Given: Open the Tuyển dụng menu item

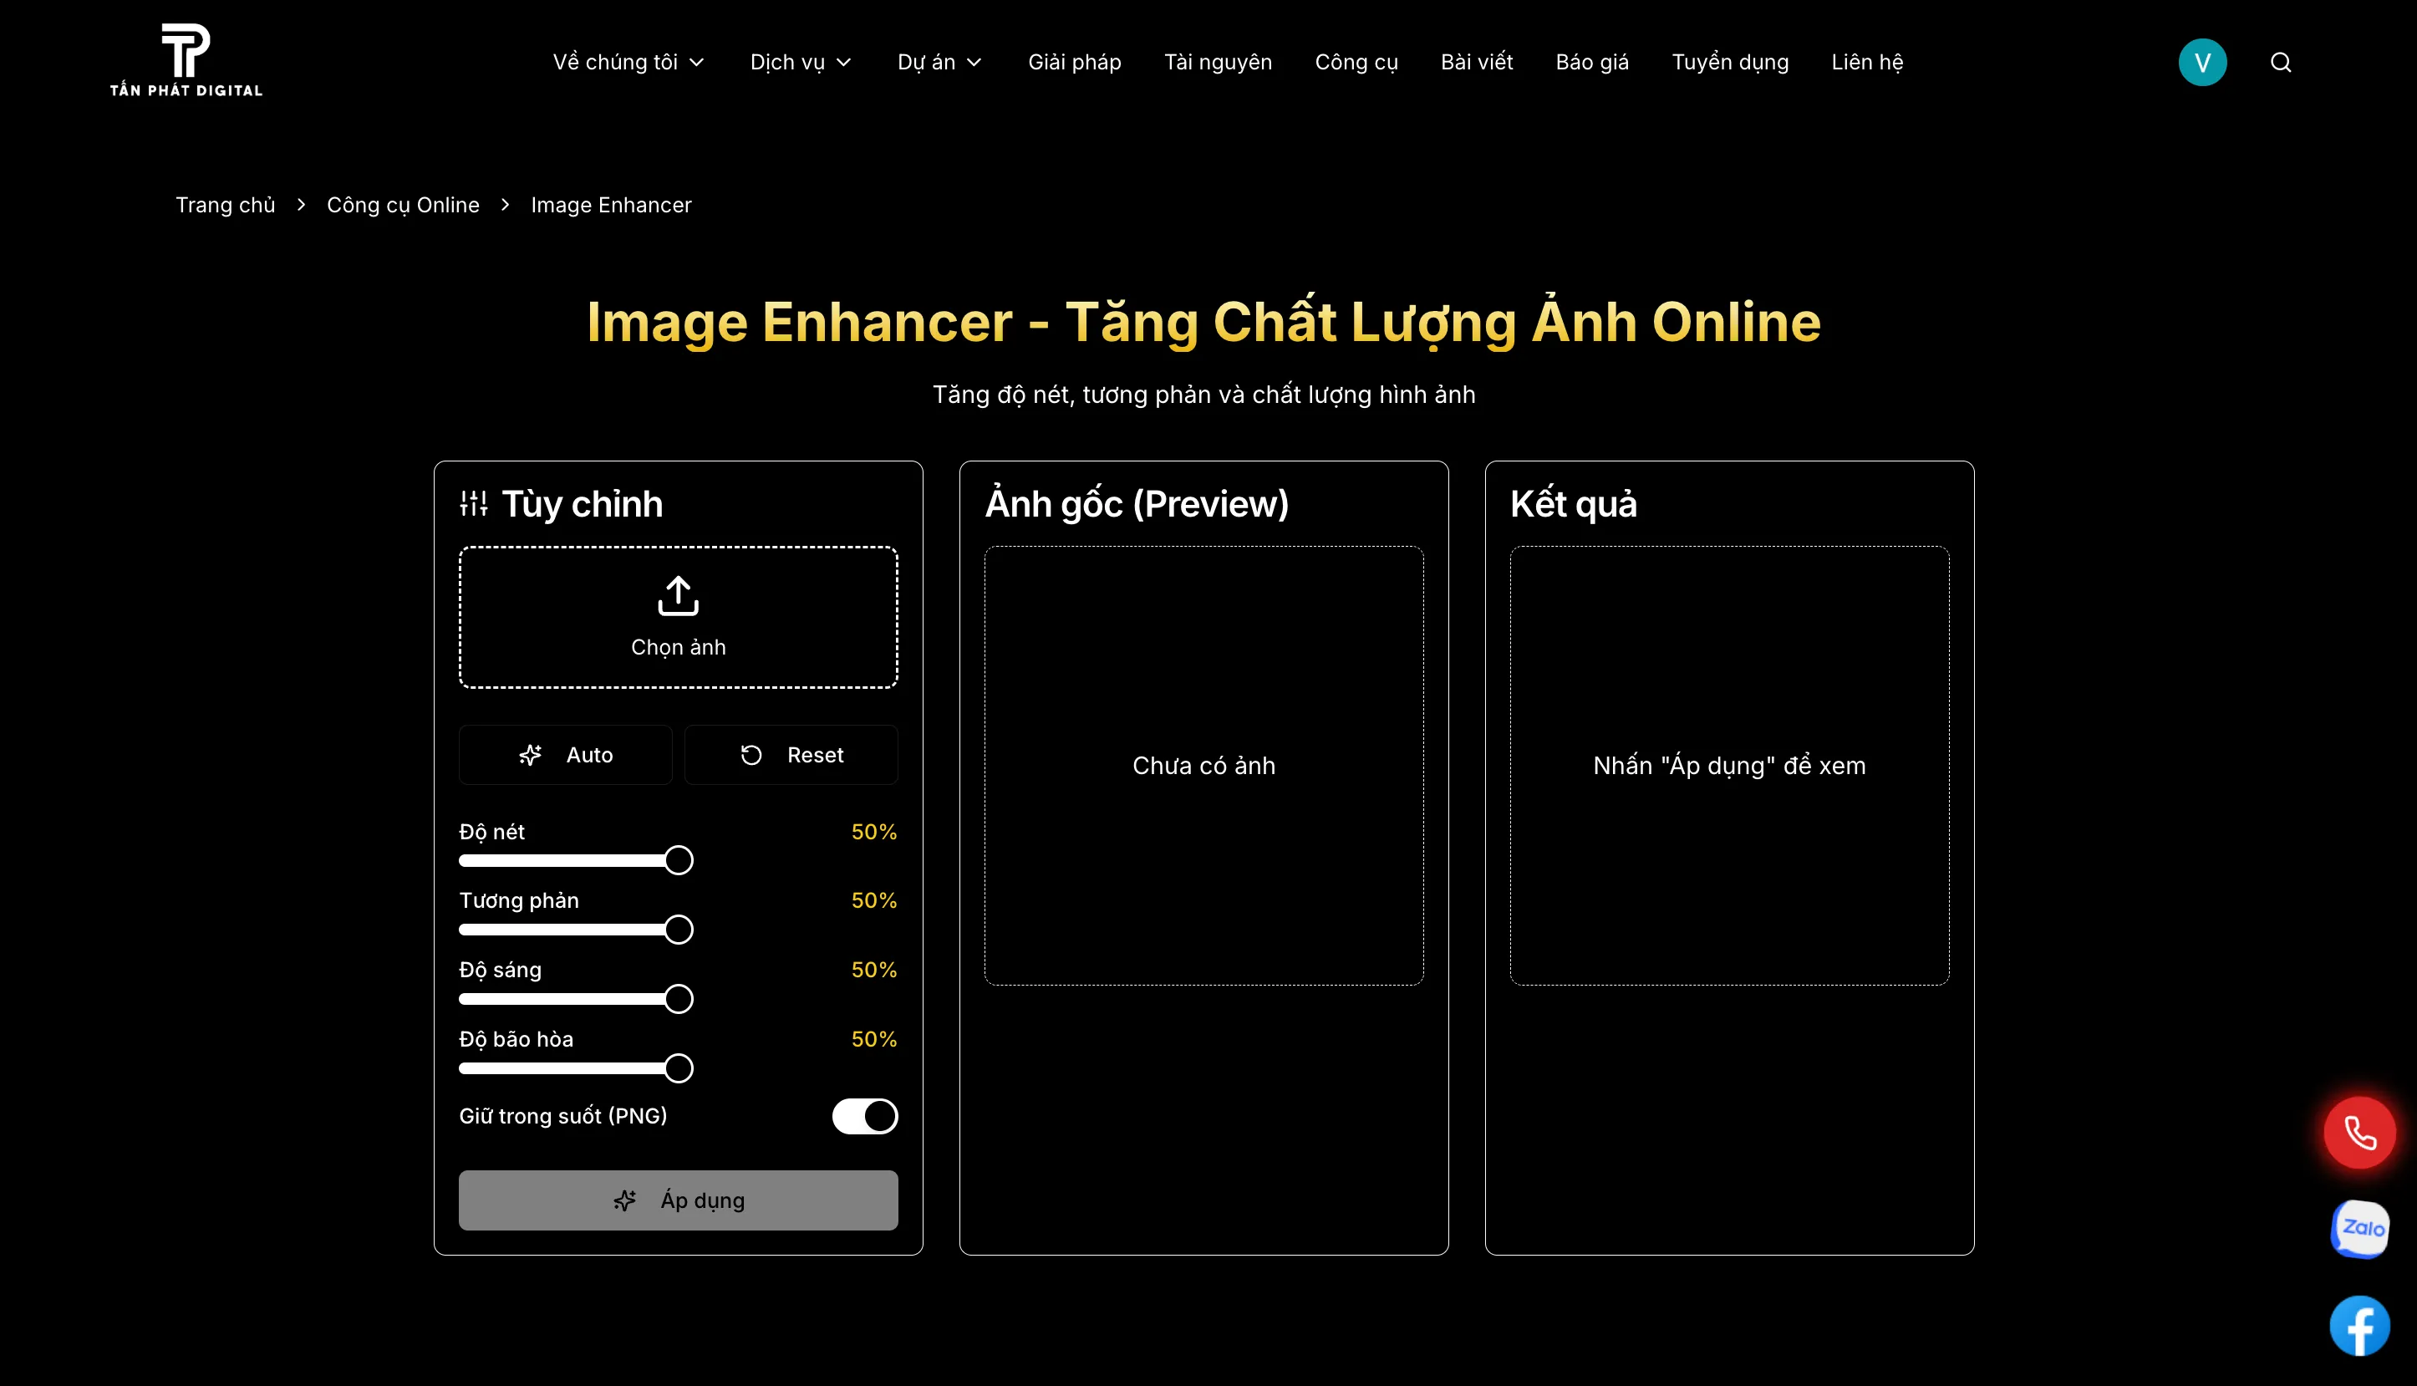Looking at the screenshot, I should (x=1730, y=62).
